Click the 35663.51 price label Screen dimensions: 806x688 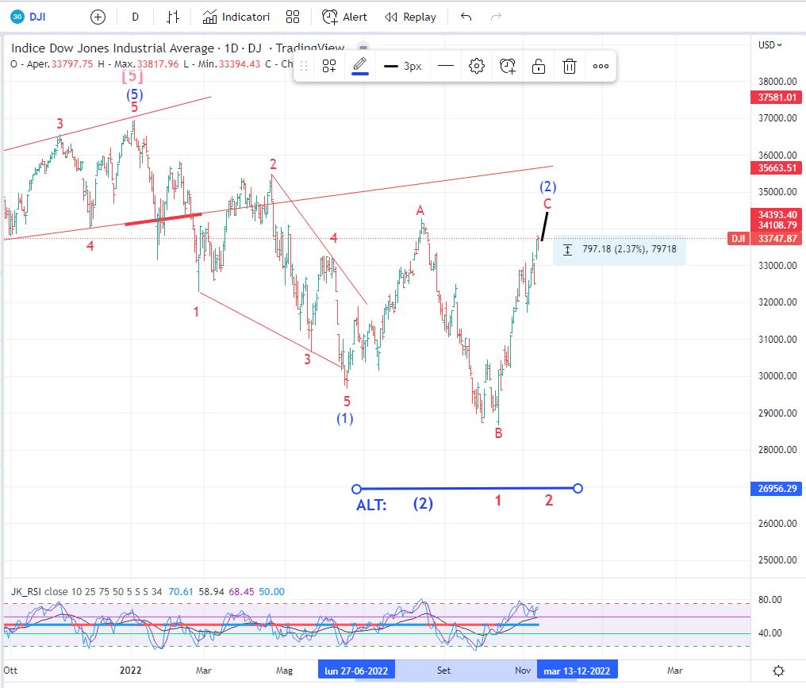click(x=777, y=167)
